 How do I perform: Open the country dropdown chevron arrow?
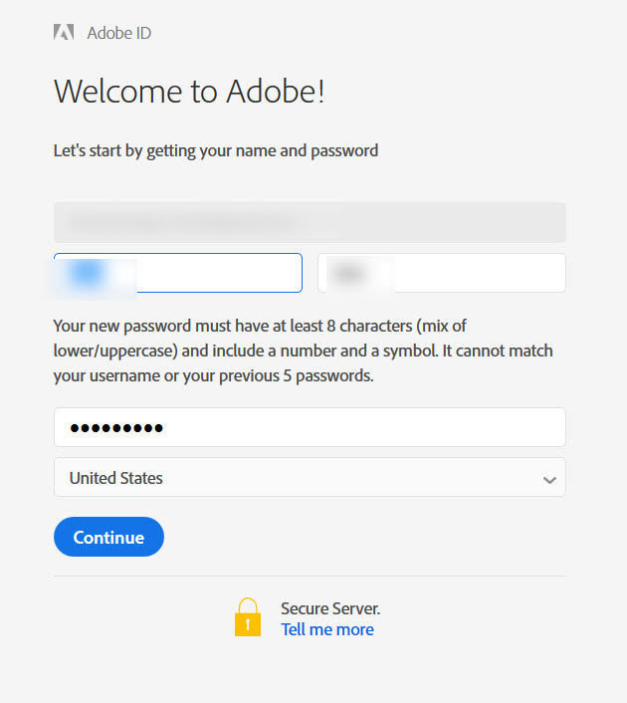(x=549, y=480)
